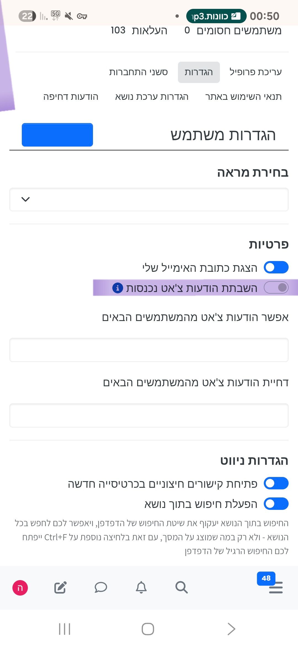298x647 pixels.
Task: Toggle פתיחת קישורים חיצוניים בכרטיסייה חדשה switch
Action: click(x=276, y=483)
